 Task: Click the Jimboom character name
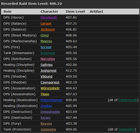(48, 29)
